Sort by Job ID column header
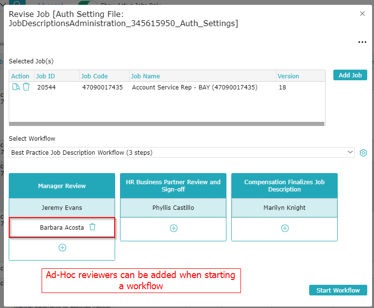 click(45, 76)
